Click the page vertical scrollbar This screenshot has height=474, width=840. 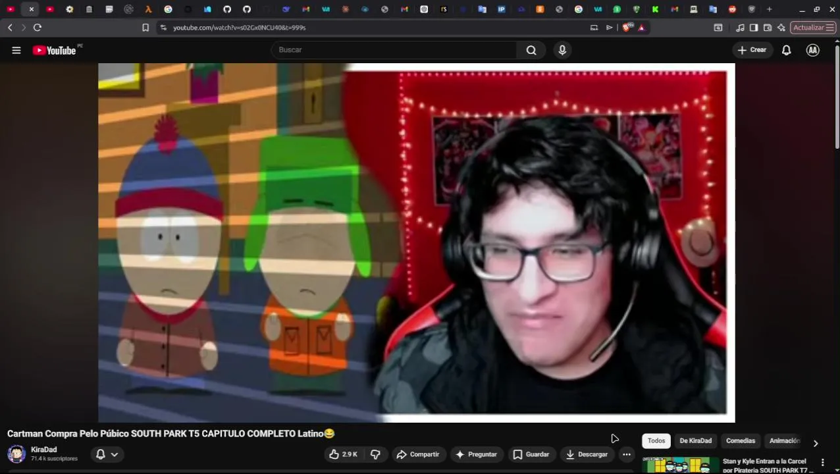pyautogui.click(x=837, y=99)
